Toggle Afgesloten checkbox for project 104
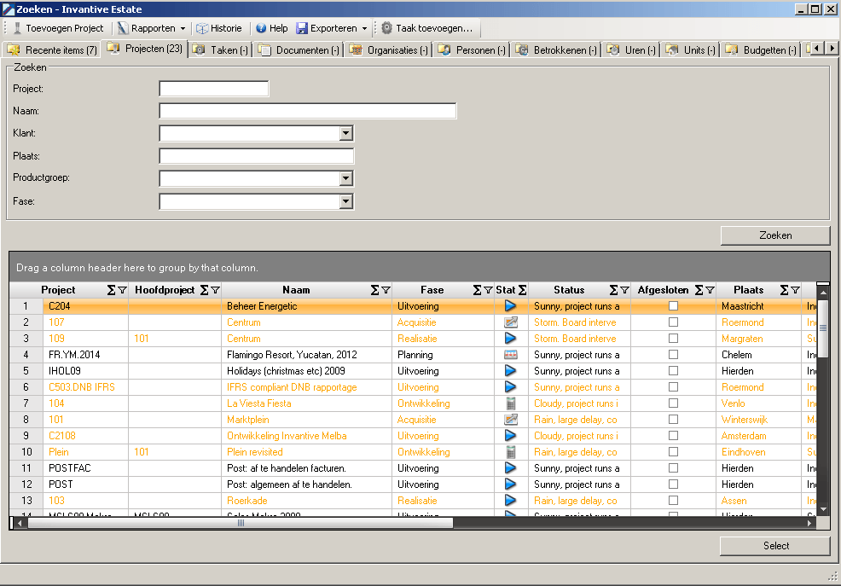The image size is (841, 586). 673,403
